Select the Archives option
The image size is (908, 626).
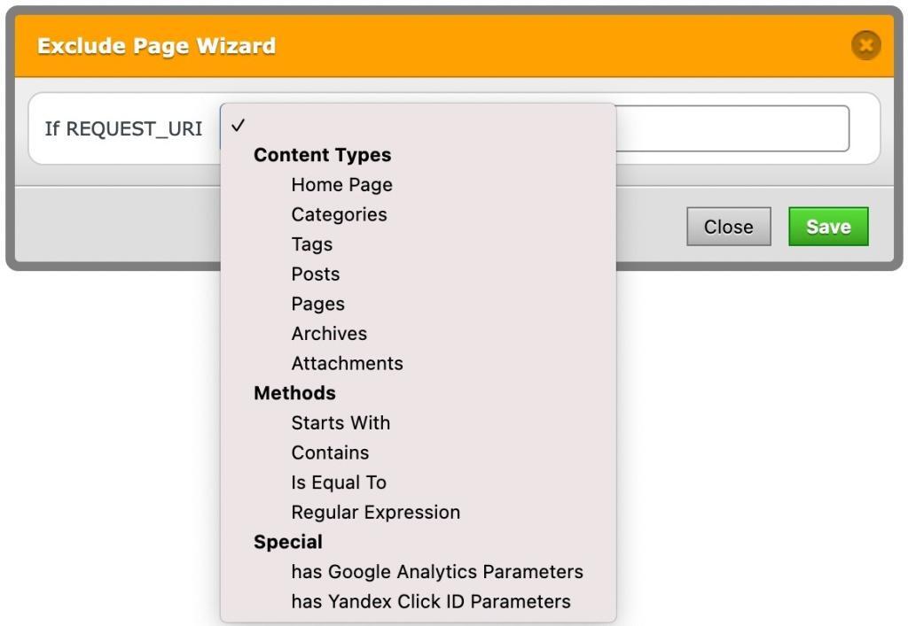(329, 334)
